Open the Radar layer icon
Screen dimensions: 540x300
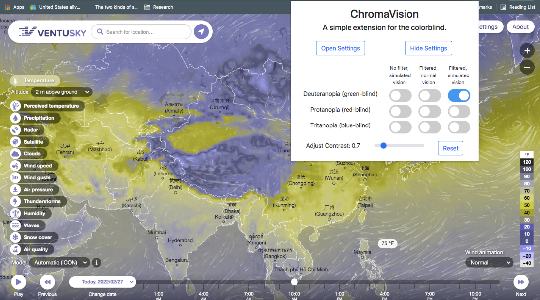click(x=15, y=130)
